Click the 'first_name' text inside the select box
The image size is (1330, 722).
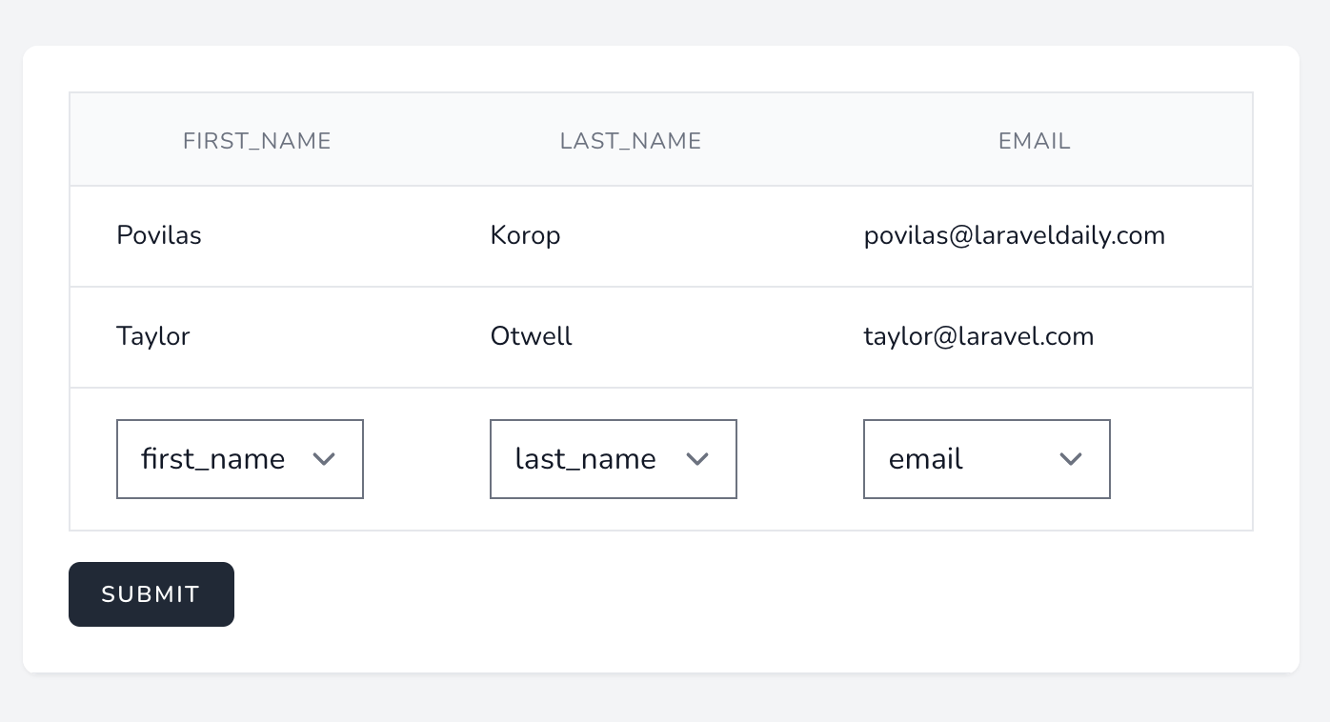pyautogui.click(x=213, y=459)
